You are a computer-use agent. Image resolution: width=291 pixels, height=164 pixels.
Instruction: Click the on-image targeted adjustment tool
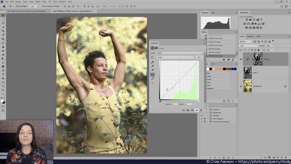tap(152, 57)
